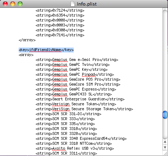Place cursor on the VeriSign Secure Storage Token line
The height and width of the screenshot is (156, 168).
point(84,109)
